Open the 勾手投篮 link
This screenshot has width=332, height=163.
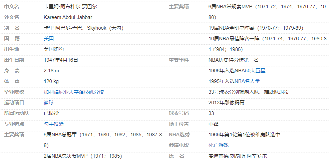(54, 124)
